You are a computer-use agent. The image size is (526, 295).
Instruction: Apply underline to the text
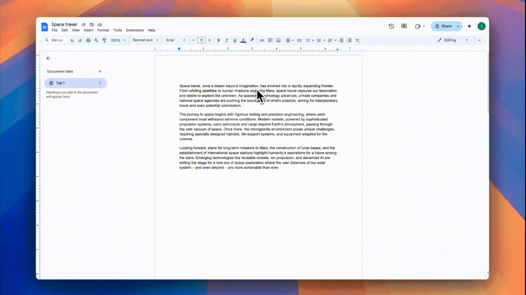point(235,40)
